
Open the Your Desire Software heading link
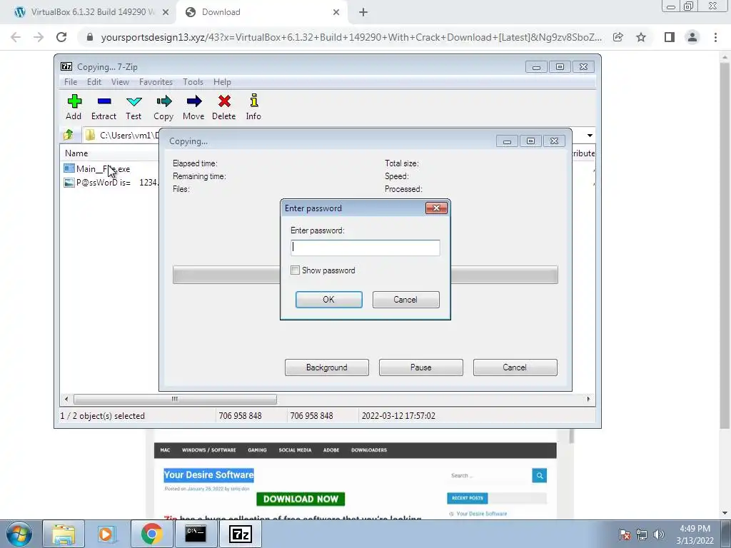(x=209, y=475)
